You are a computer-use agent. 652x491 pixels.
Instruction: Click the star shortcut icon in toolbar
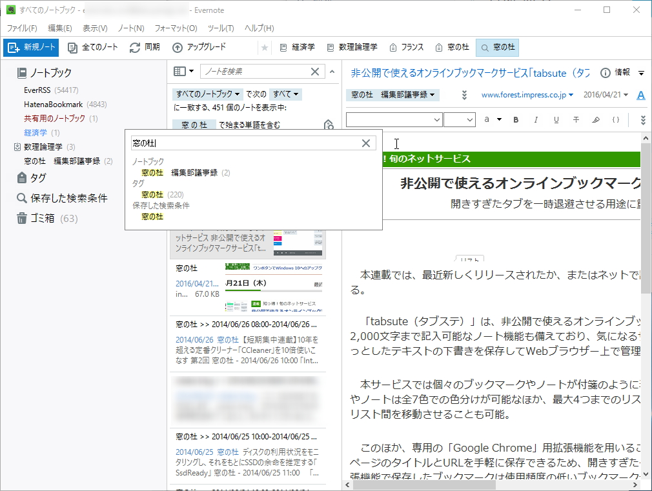tap(265, 47)
